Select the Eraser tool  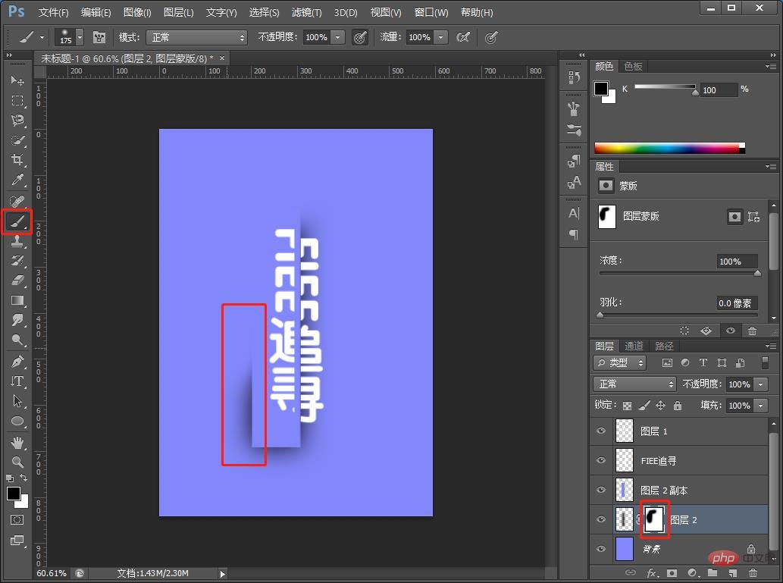17,281
